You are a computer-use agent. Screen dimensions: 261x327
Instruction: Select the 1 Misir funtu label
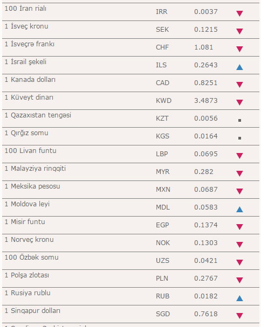(25, 222)
